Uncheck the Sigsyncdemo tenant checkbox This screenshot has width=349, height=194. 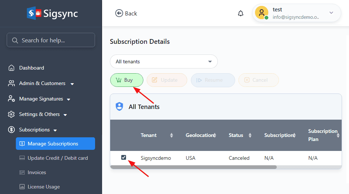(x=124, y=158)
